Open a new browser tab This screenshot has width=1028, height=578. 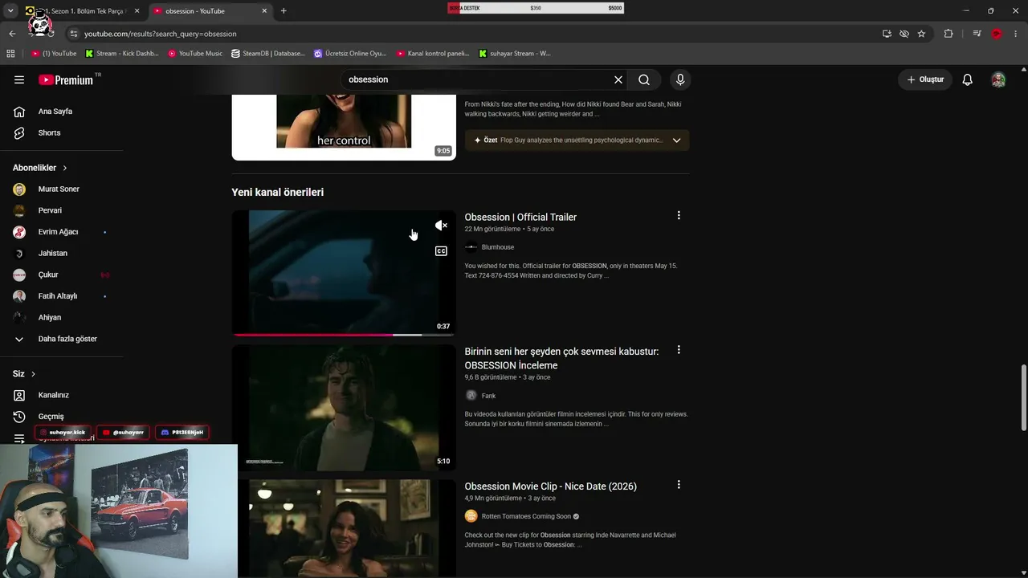[284, 11]
